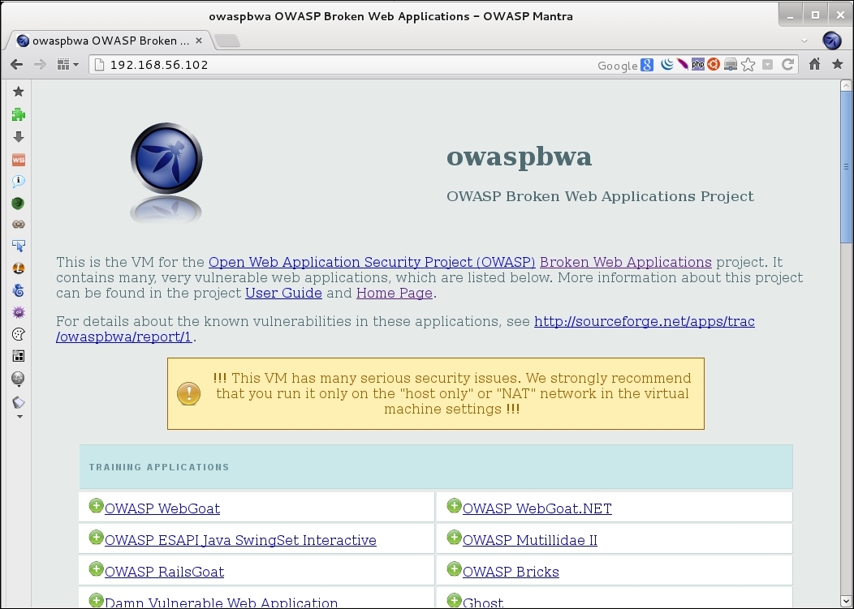Click the Ubuntu logo icon in URL bar
The image size is (854, 609).
coord(714,65)
